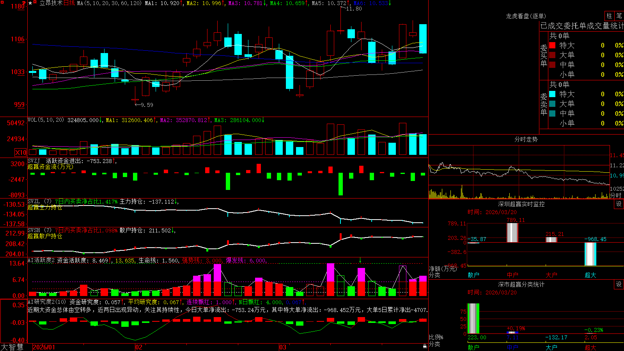
Task: Open 设 settings for 深圳超赢实时监控
Action: (619, 204)
